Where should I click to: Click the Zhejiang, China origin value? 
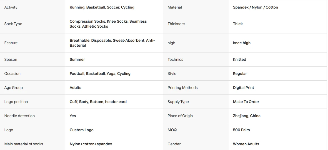pyautogui.click(x=247, y=116)
